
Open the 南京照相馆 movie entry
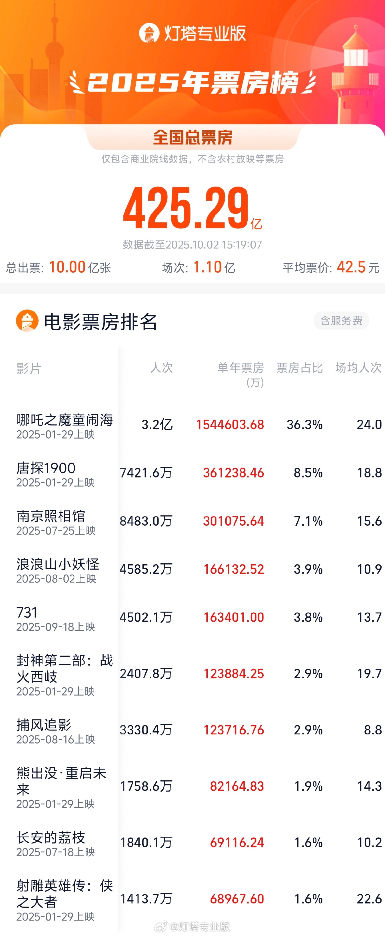tap(51, 516)
